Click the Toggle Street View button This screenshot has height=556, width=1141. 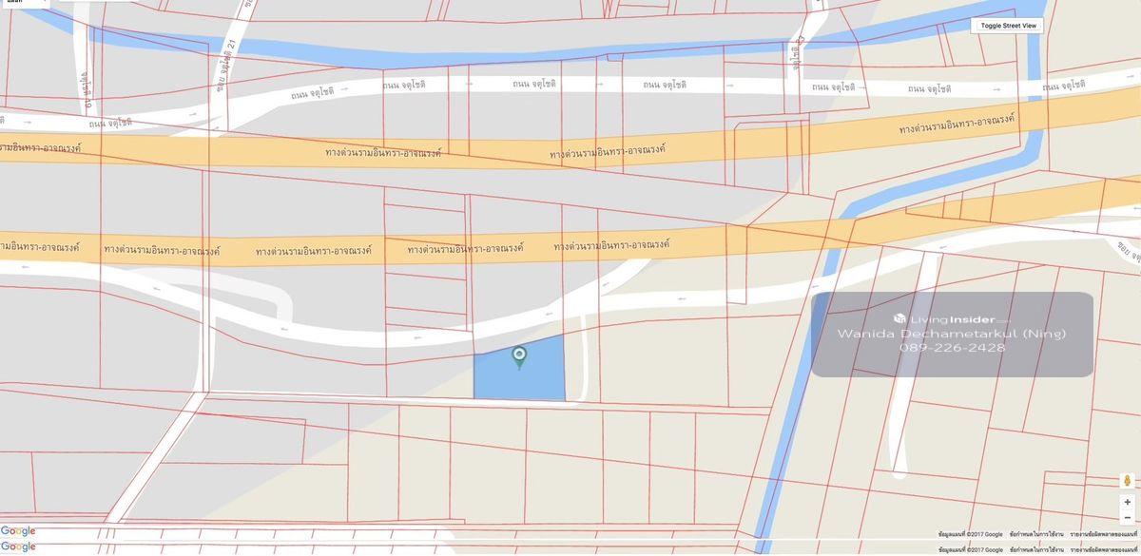click(x=1008, y=26)
